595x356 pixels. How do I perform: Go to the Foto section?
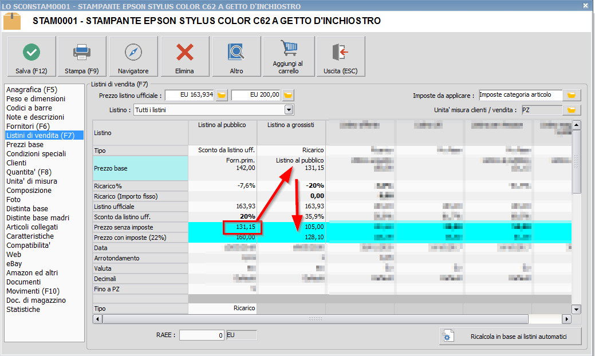coord(14,199)
